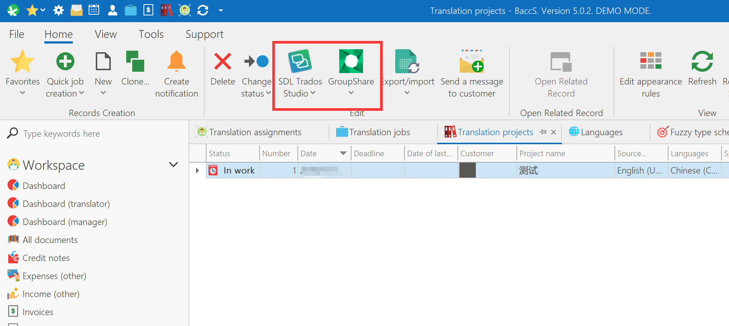Expand the In work project row
The width and height of the screenshot is (729, 326).
click(198, 171)
